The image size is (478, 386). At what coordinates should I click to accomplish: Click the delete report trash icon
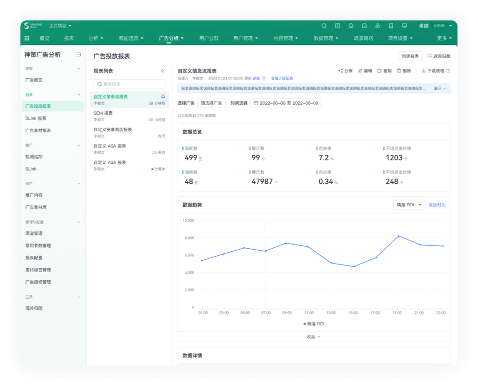(399, 71)
